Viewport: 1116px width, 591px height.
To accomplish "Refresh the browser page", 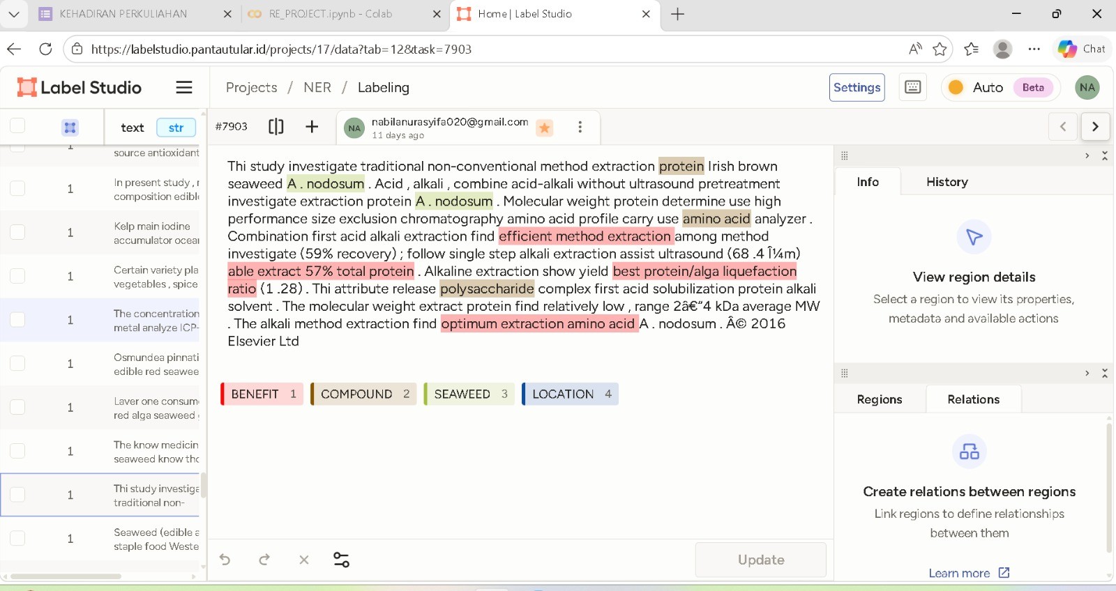I will click(45, 49).
